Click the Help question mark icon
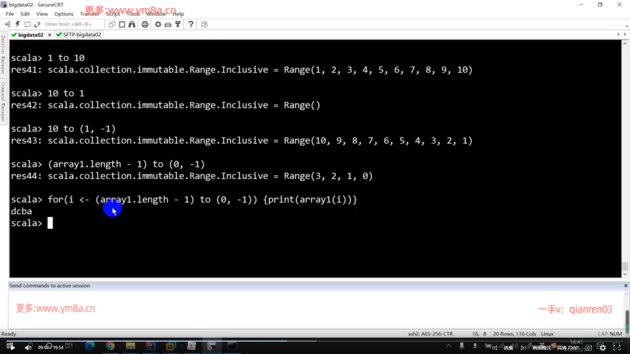 coord(191,24)
